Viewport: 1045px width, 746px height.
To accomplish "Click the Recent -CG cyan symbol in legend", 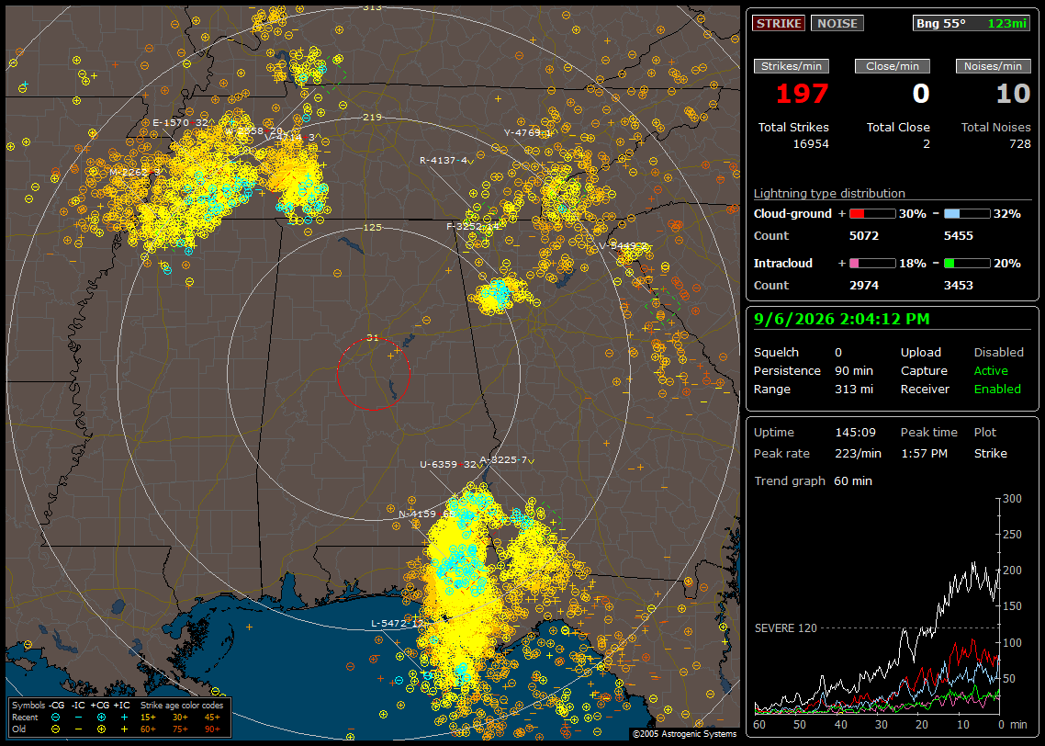I will pos(55,718).
